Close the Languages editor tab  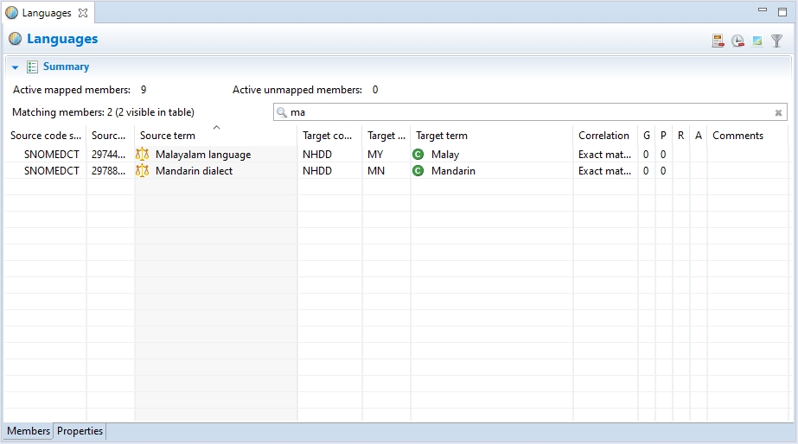click(x=83, y=13)
